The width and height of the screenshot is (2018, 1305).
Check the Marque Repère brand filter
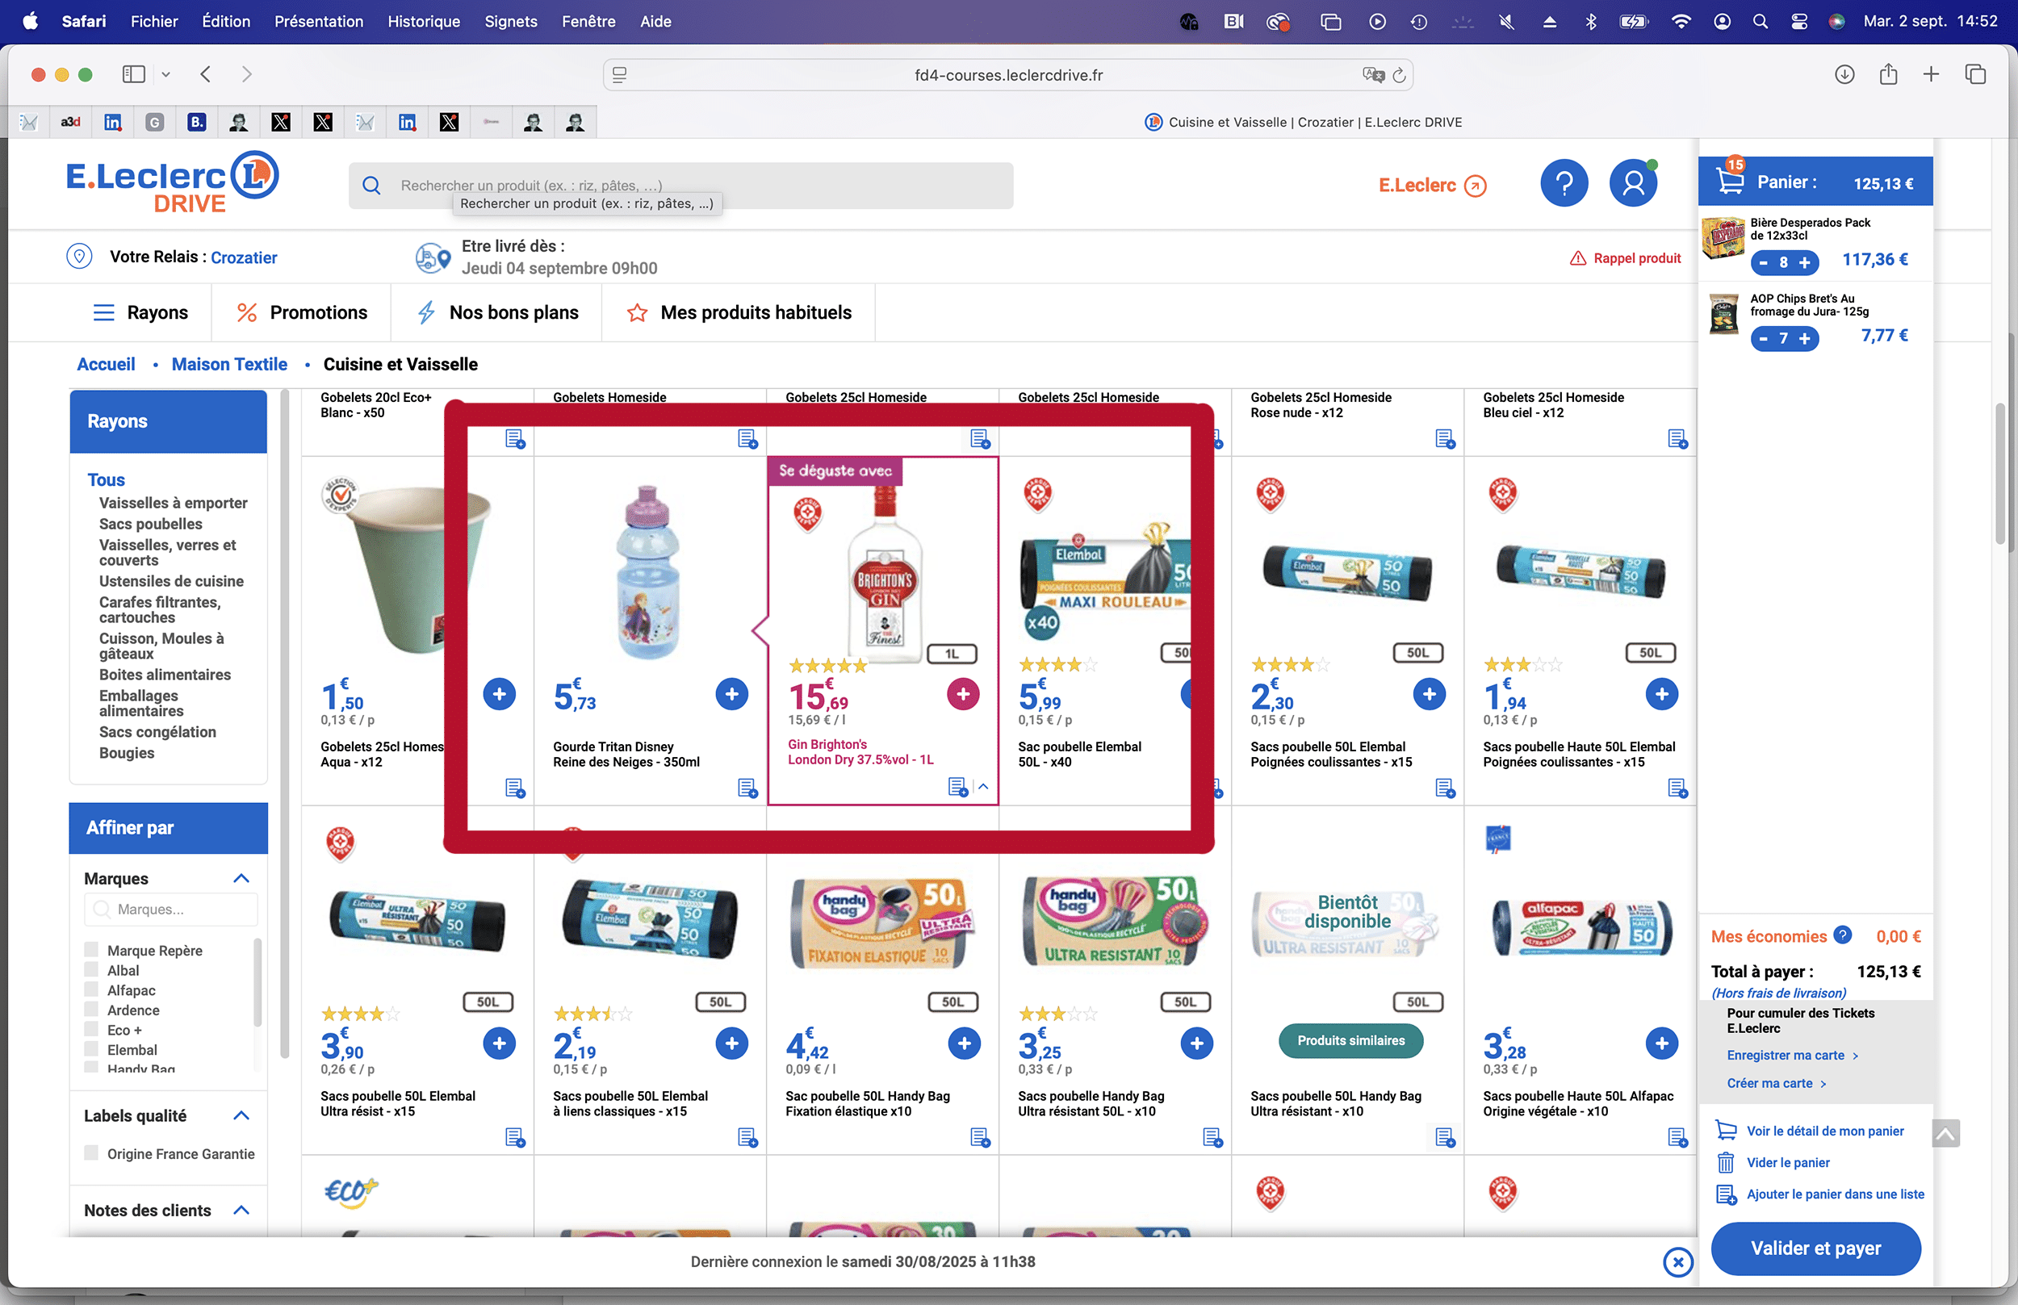[x=91, y=949]
